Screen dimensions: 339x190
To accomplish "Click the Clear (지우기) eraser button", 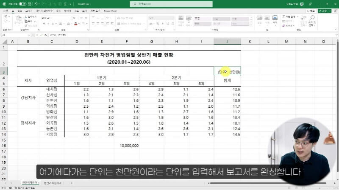I will click(288, 26).
